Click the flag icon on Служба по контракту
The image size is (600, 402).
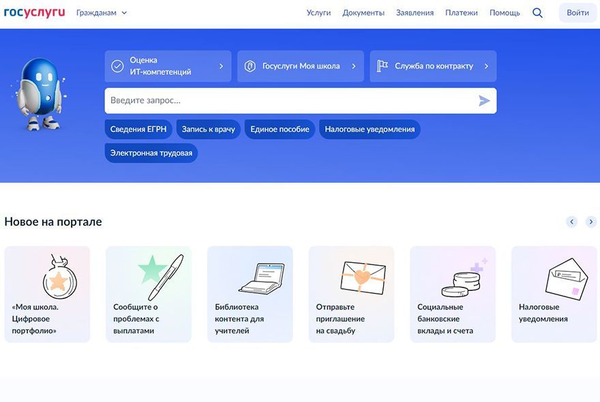tap(381, 66)
